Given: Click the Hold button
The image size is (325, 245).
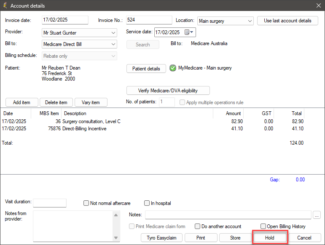Looking at the screenshot, I should (270, 238).
